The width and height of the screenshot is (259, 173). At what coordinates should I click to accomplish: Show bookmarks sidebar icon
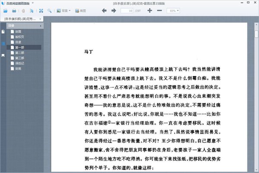tap(3, 56)
